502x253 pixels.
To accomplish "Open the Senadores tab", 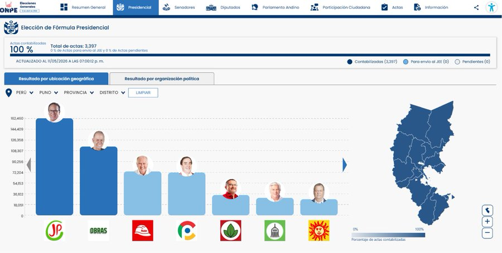I will (x=178, y=7).
